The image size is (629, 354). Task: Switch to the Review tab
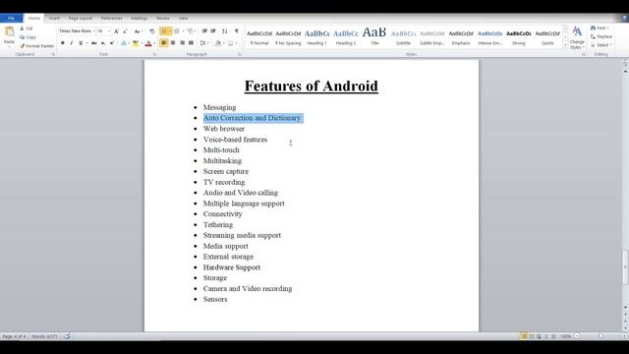point(163,18)
